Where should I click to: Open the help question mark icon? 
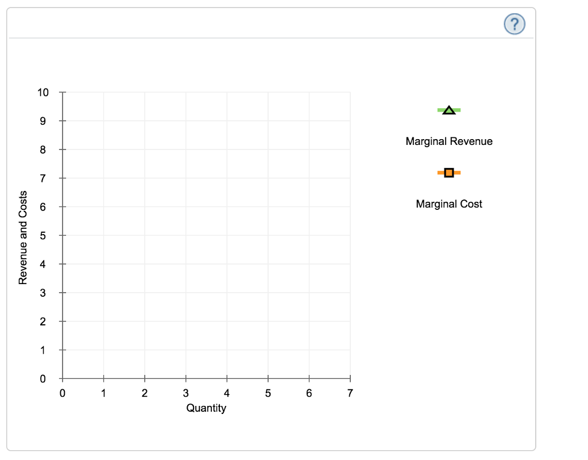(x=514, y=24)
